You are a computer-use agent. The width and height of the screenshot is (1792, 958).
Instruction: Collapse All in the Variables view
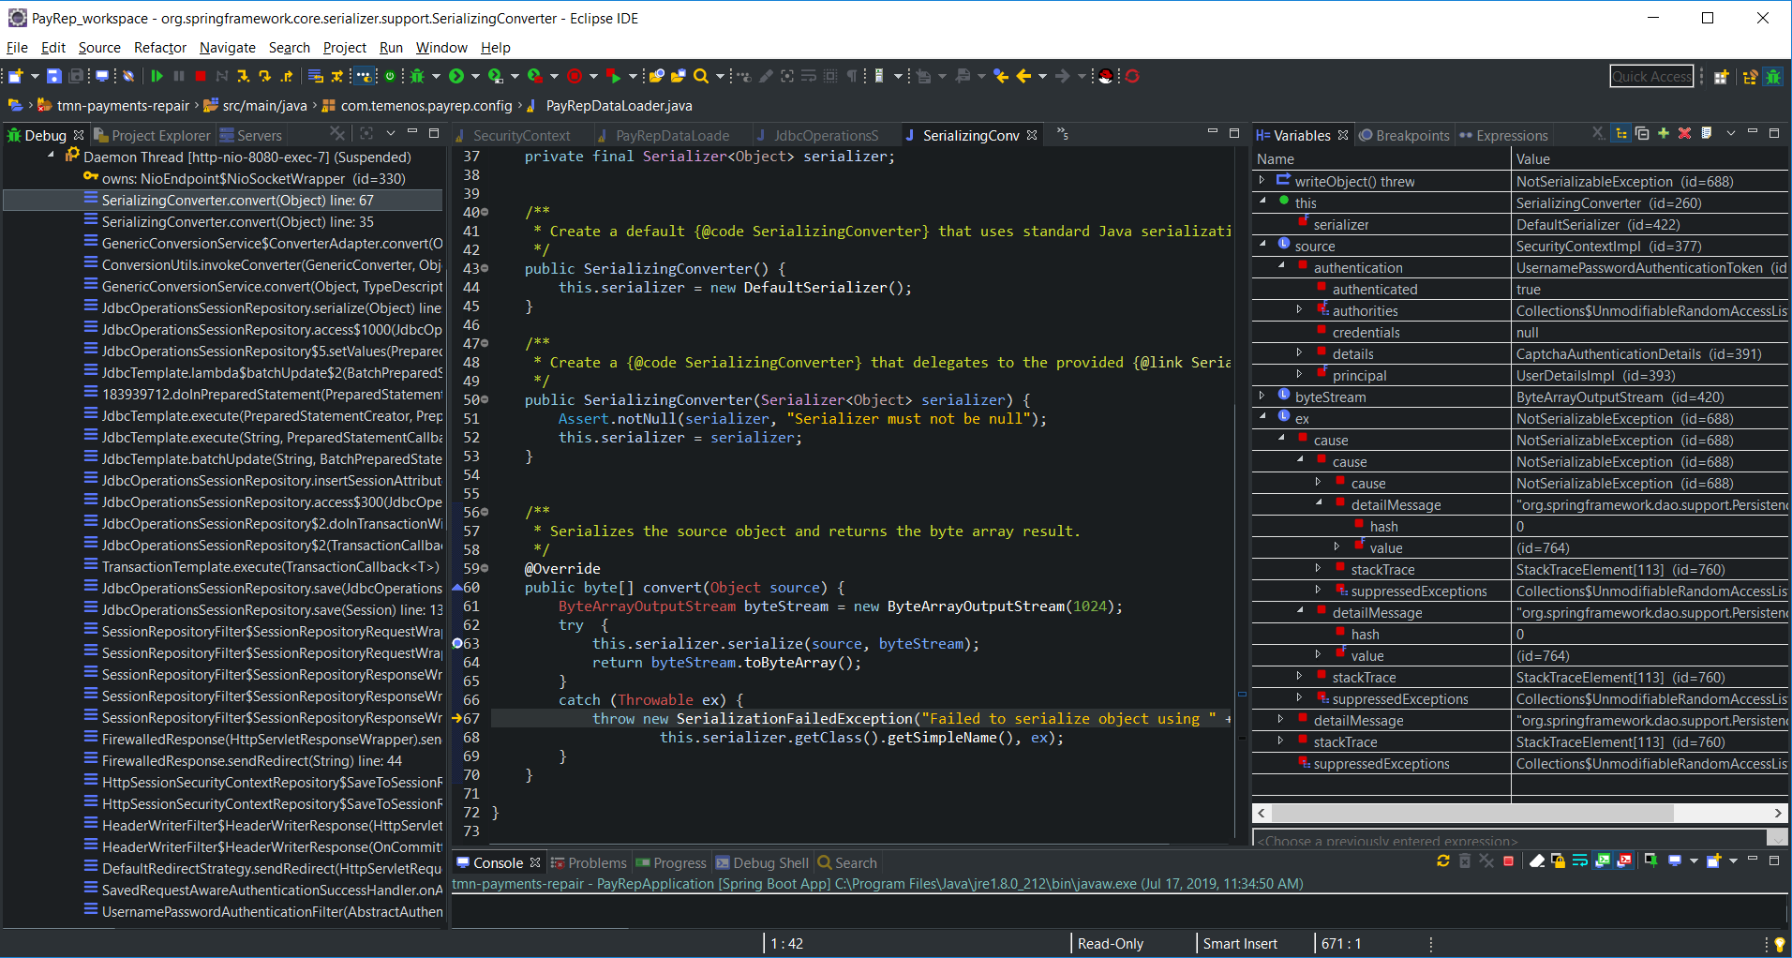point(1642,133)
